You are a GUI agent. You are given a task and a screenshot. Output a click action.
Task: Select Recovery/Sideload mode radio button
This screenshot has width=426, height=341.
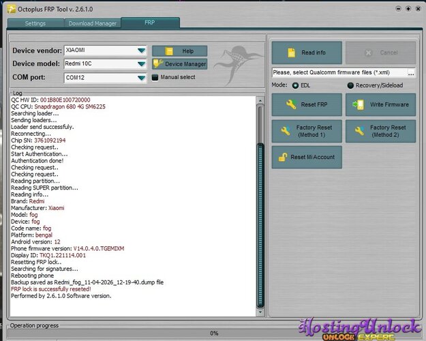tap(350, 86)
